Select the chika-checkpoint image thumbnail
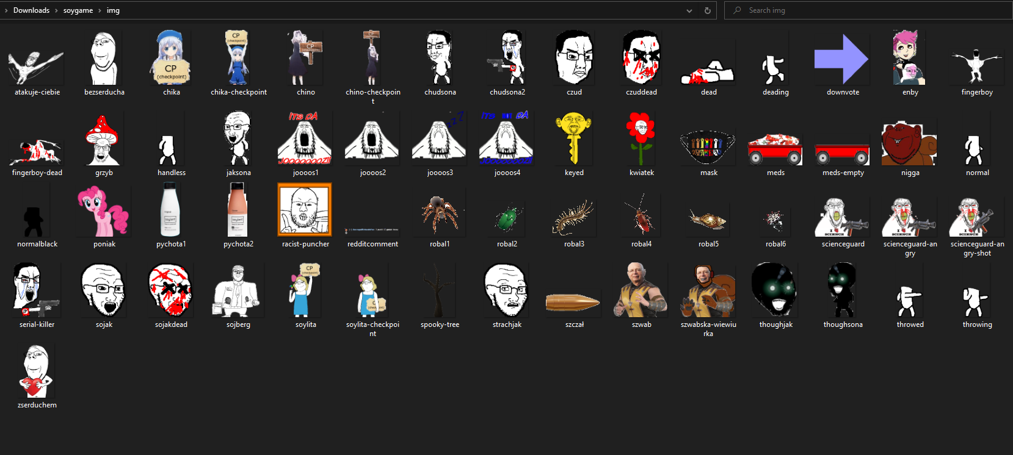 238,57
